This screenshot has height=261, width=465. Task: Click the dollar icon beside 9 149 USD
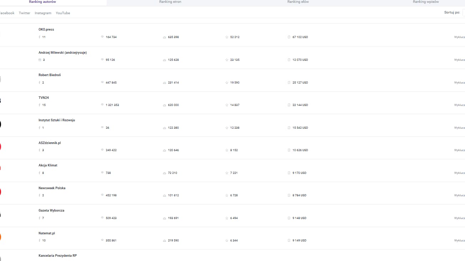click(x=289, y=240)
